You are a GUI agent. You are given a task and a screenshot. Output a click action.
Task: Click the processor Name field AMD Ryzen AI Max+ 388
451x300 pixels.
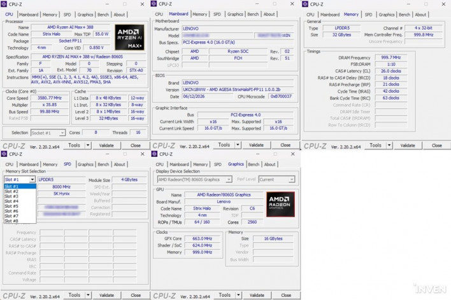coord(71,27)
